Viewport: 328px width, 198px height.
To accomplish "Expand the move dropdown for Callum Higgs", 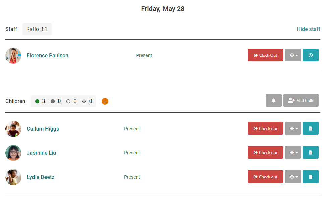I will pyautogui.click(x=293, y=128).
